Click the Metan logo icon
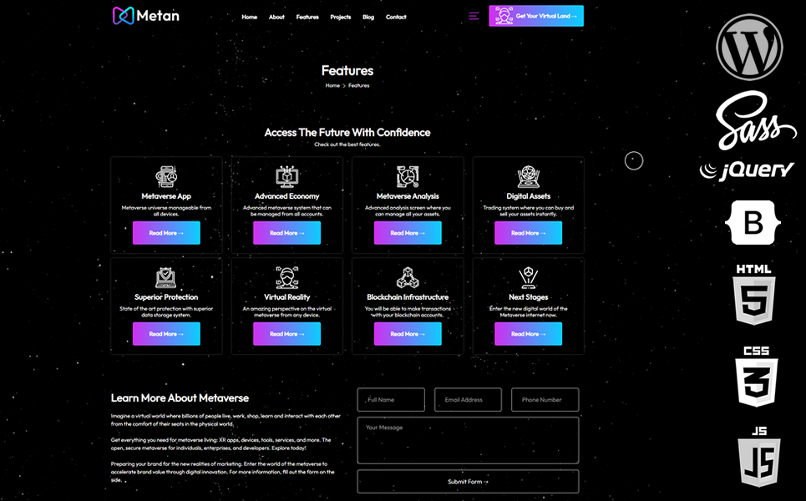 (x=123, y=16)
